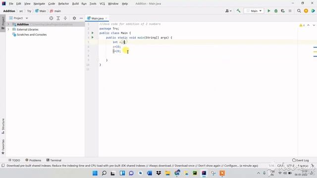This screenshot has height=178, width=317.
Task: Expand External Libraries node
Action: click(x=8, y=30)
